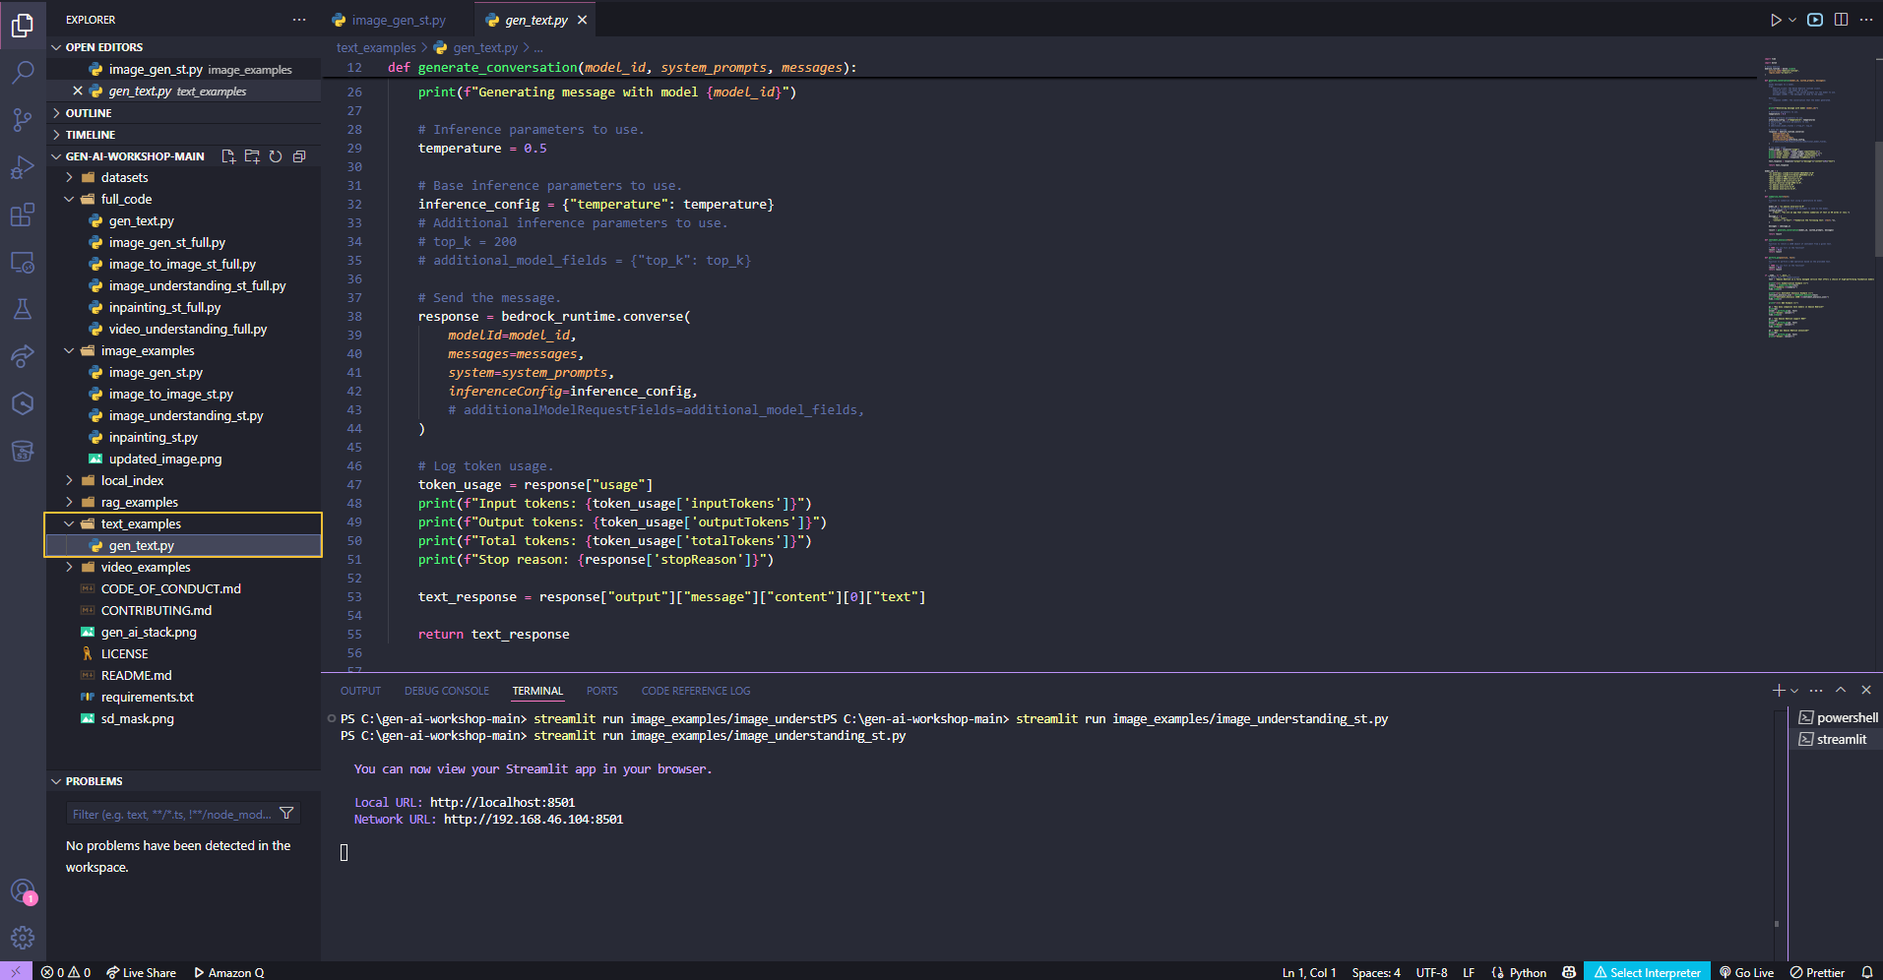Open the Source Control view
Image resolution: width=1883 pixels, height=980 pixels.
point(23,119)
